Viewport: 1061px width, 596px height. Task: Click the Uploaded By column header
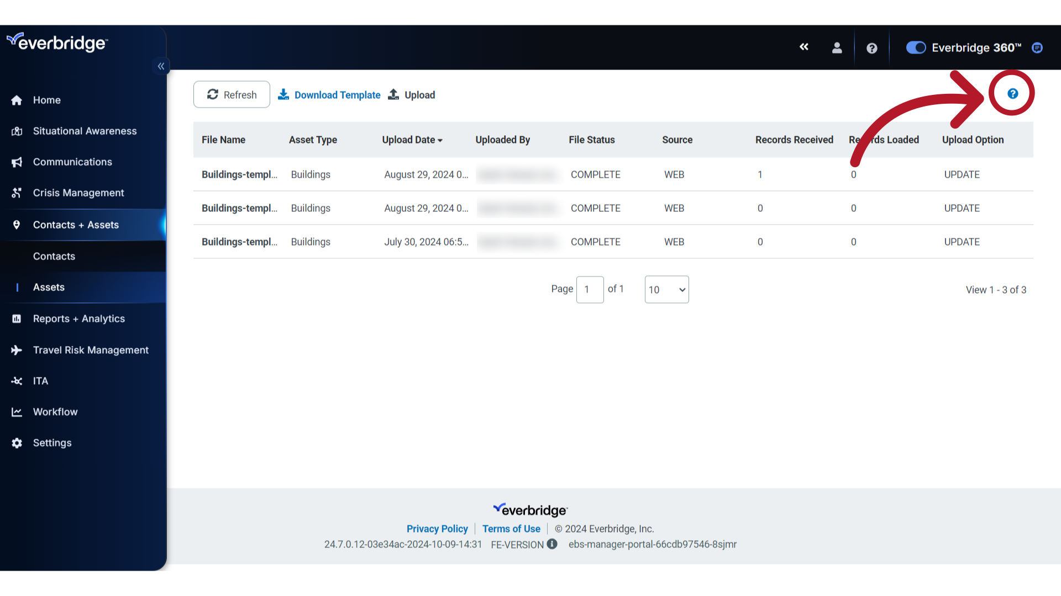(502, 140)
